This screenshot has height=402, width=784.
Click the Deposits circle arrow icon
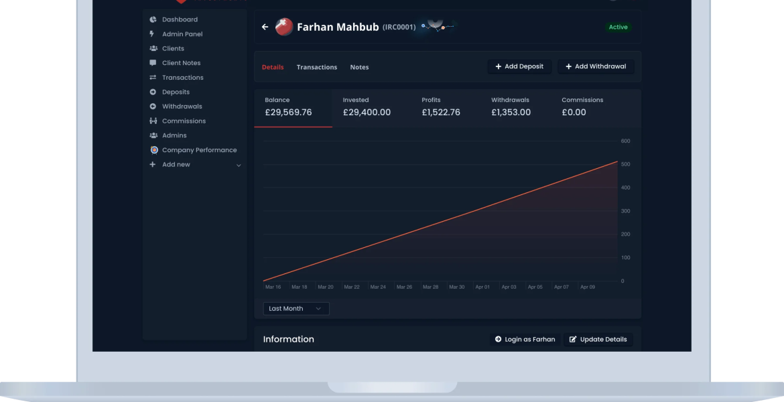coord(153,92)
